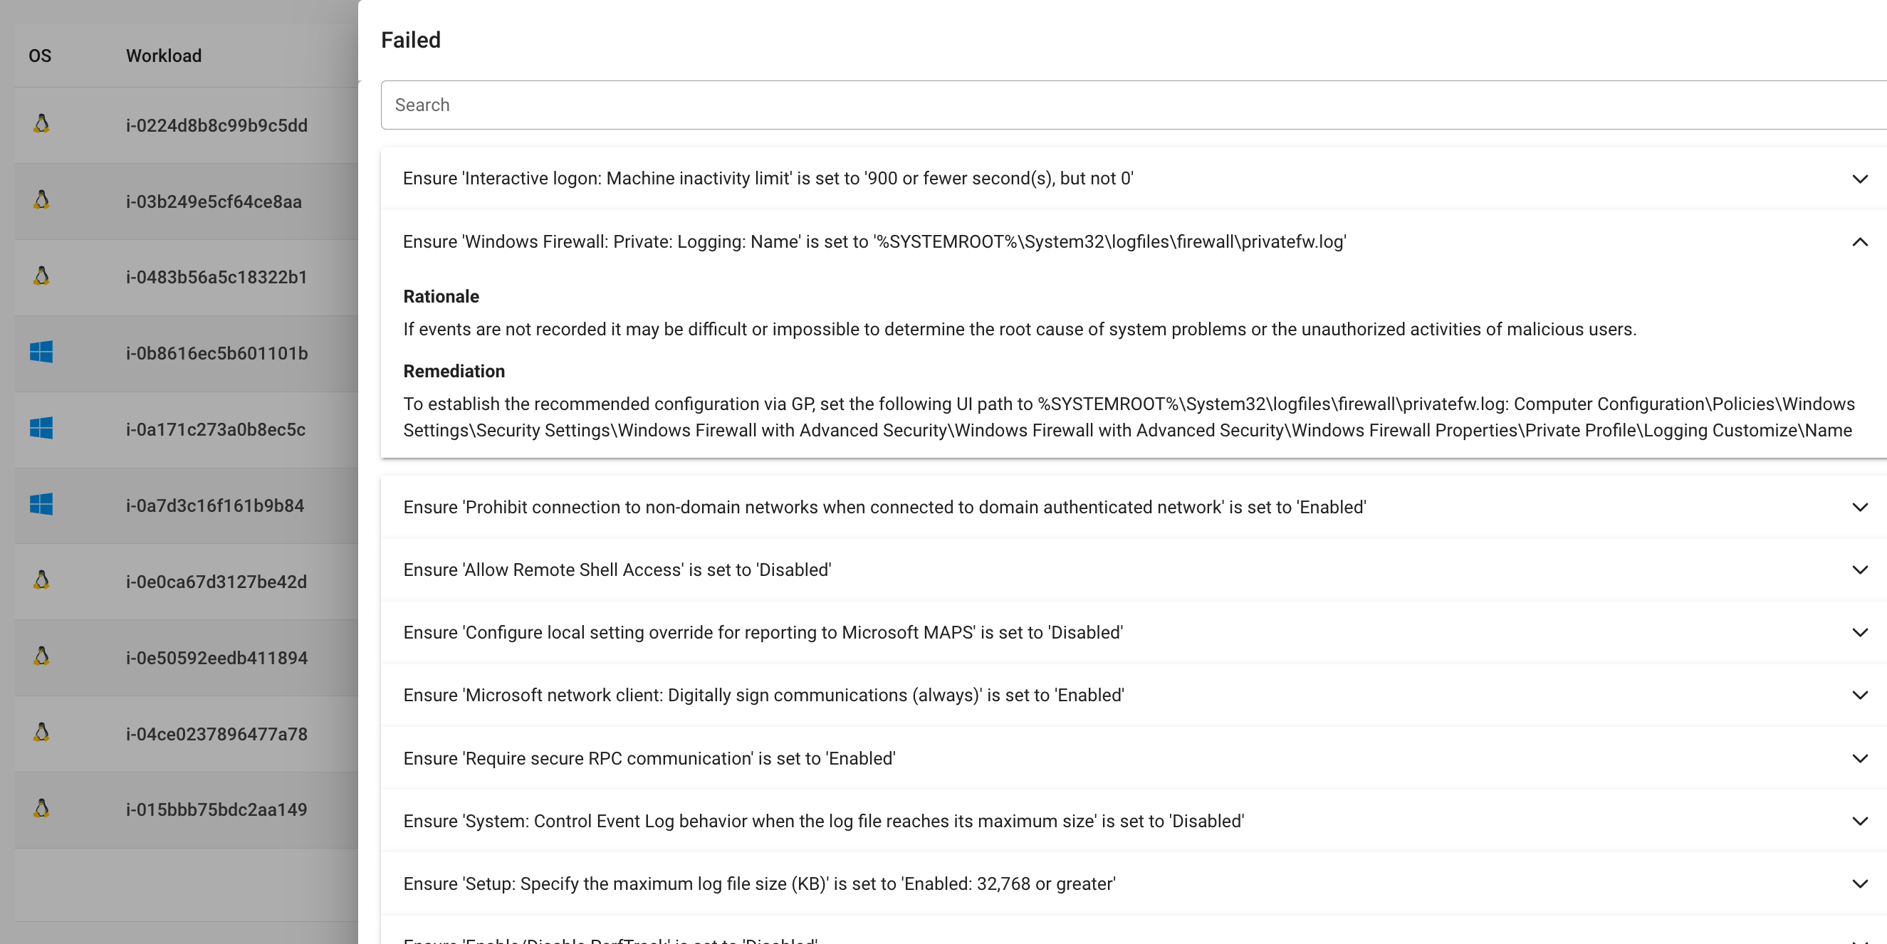1887x944 pixels.
Task: Click the Workload column header
Action: pyautogui.click(x=163, y=56)
